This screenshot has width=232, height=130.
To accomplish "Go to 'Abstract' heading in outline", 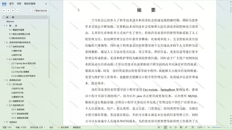I will (10, 21).
